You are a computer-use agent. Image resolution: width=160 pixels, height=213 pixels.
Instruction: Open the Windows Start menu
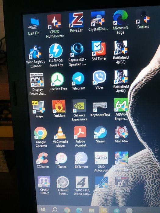43,209
